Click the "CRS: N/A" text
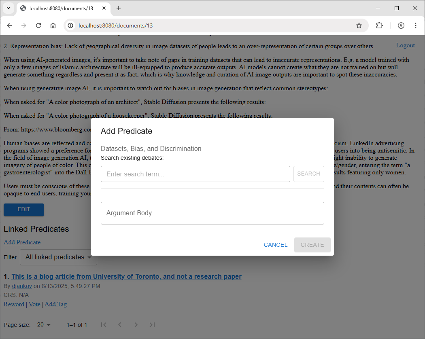This screenshot has height=339, width=425. pos(16,295)
